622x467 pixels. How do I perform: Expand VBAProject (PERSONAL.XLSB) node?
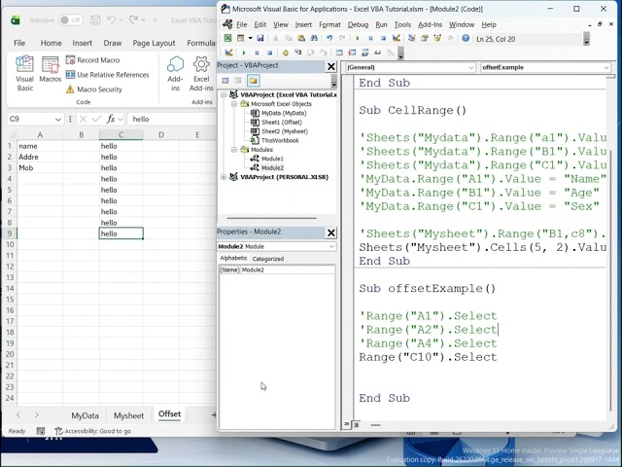coord(224,177)
